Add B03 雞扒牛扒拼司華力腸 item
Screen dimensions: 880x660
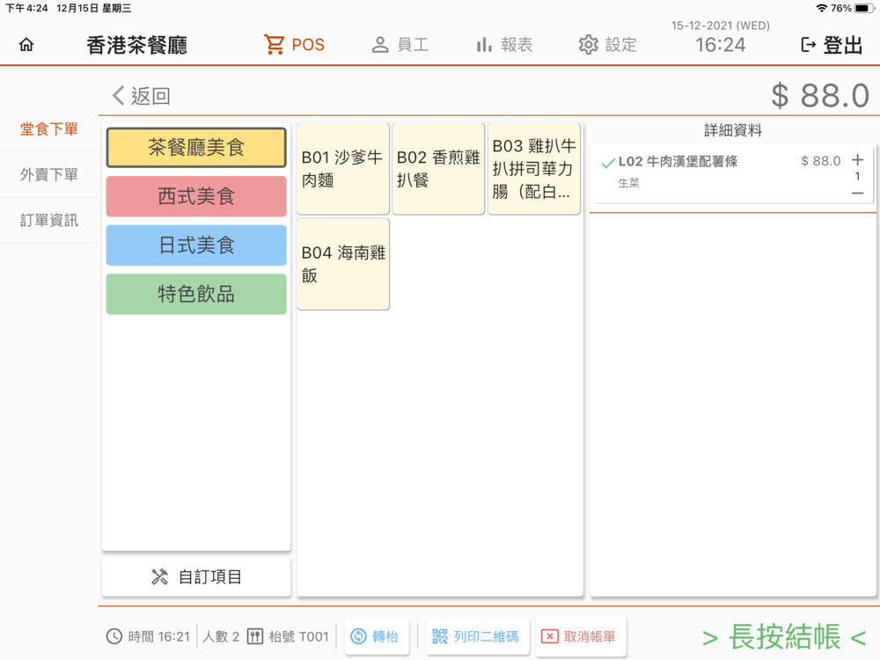[534, 168]
